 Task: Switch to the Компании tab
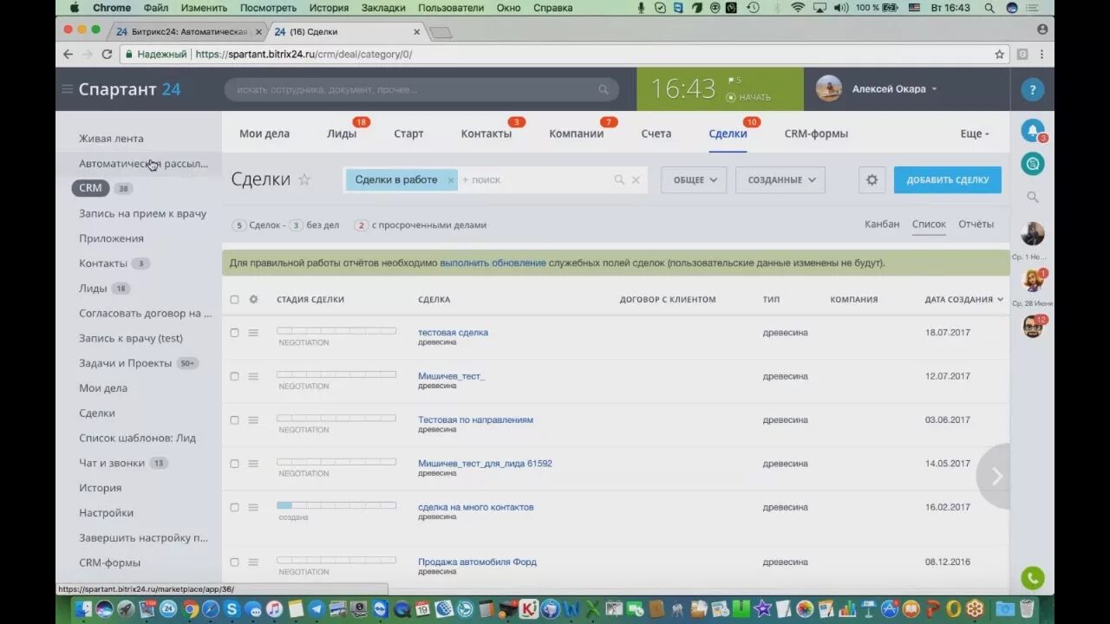click(577, 133)
